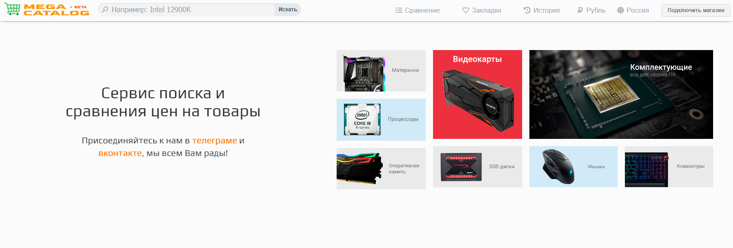Open the Клавиатуры category tile

coord(669,167)
